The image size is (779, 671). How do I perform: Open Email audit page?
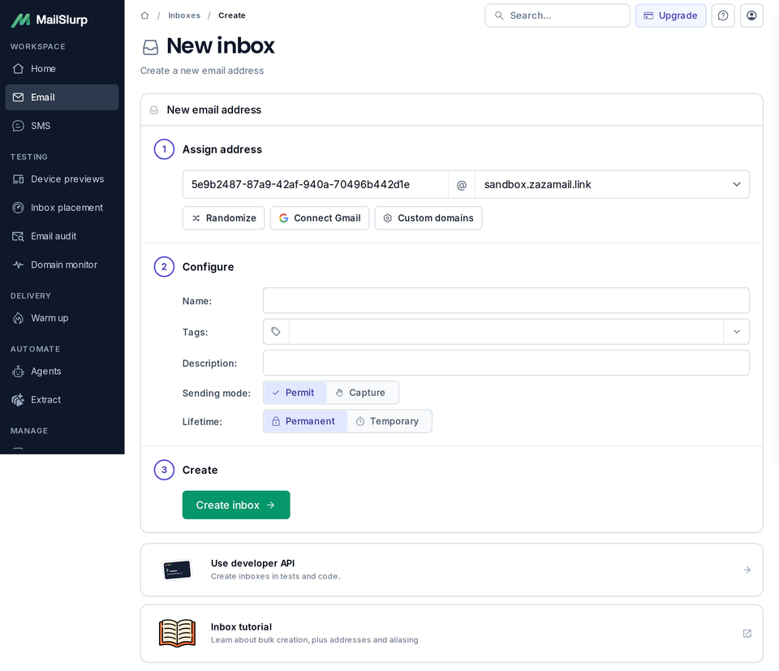coord(62,236)
